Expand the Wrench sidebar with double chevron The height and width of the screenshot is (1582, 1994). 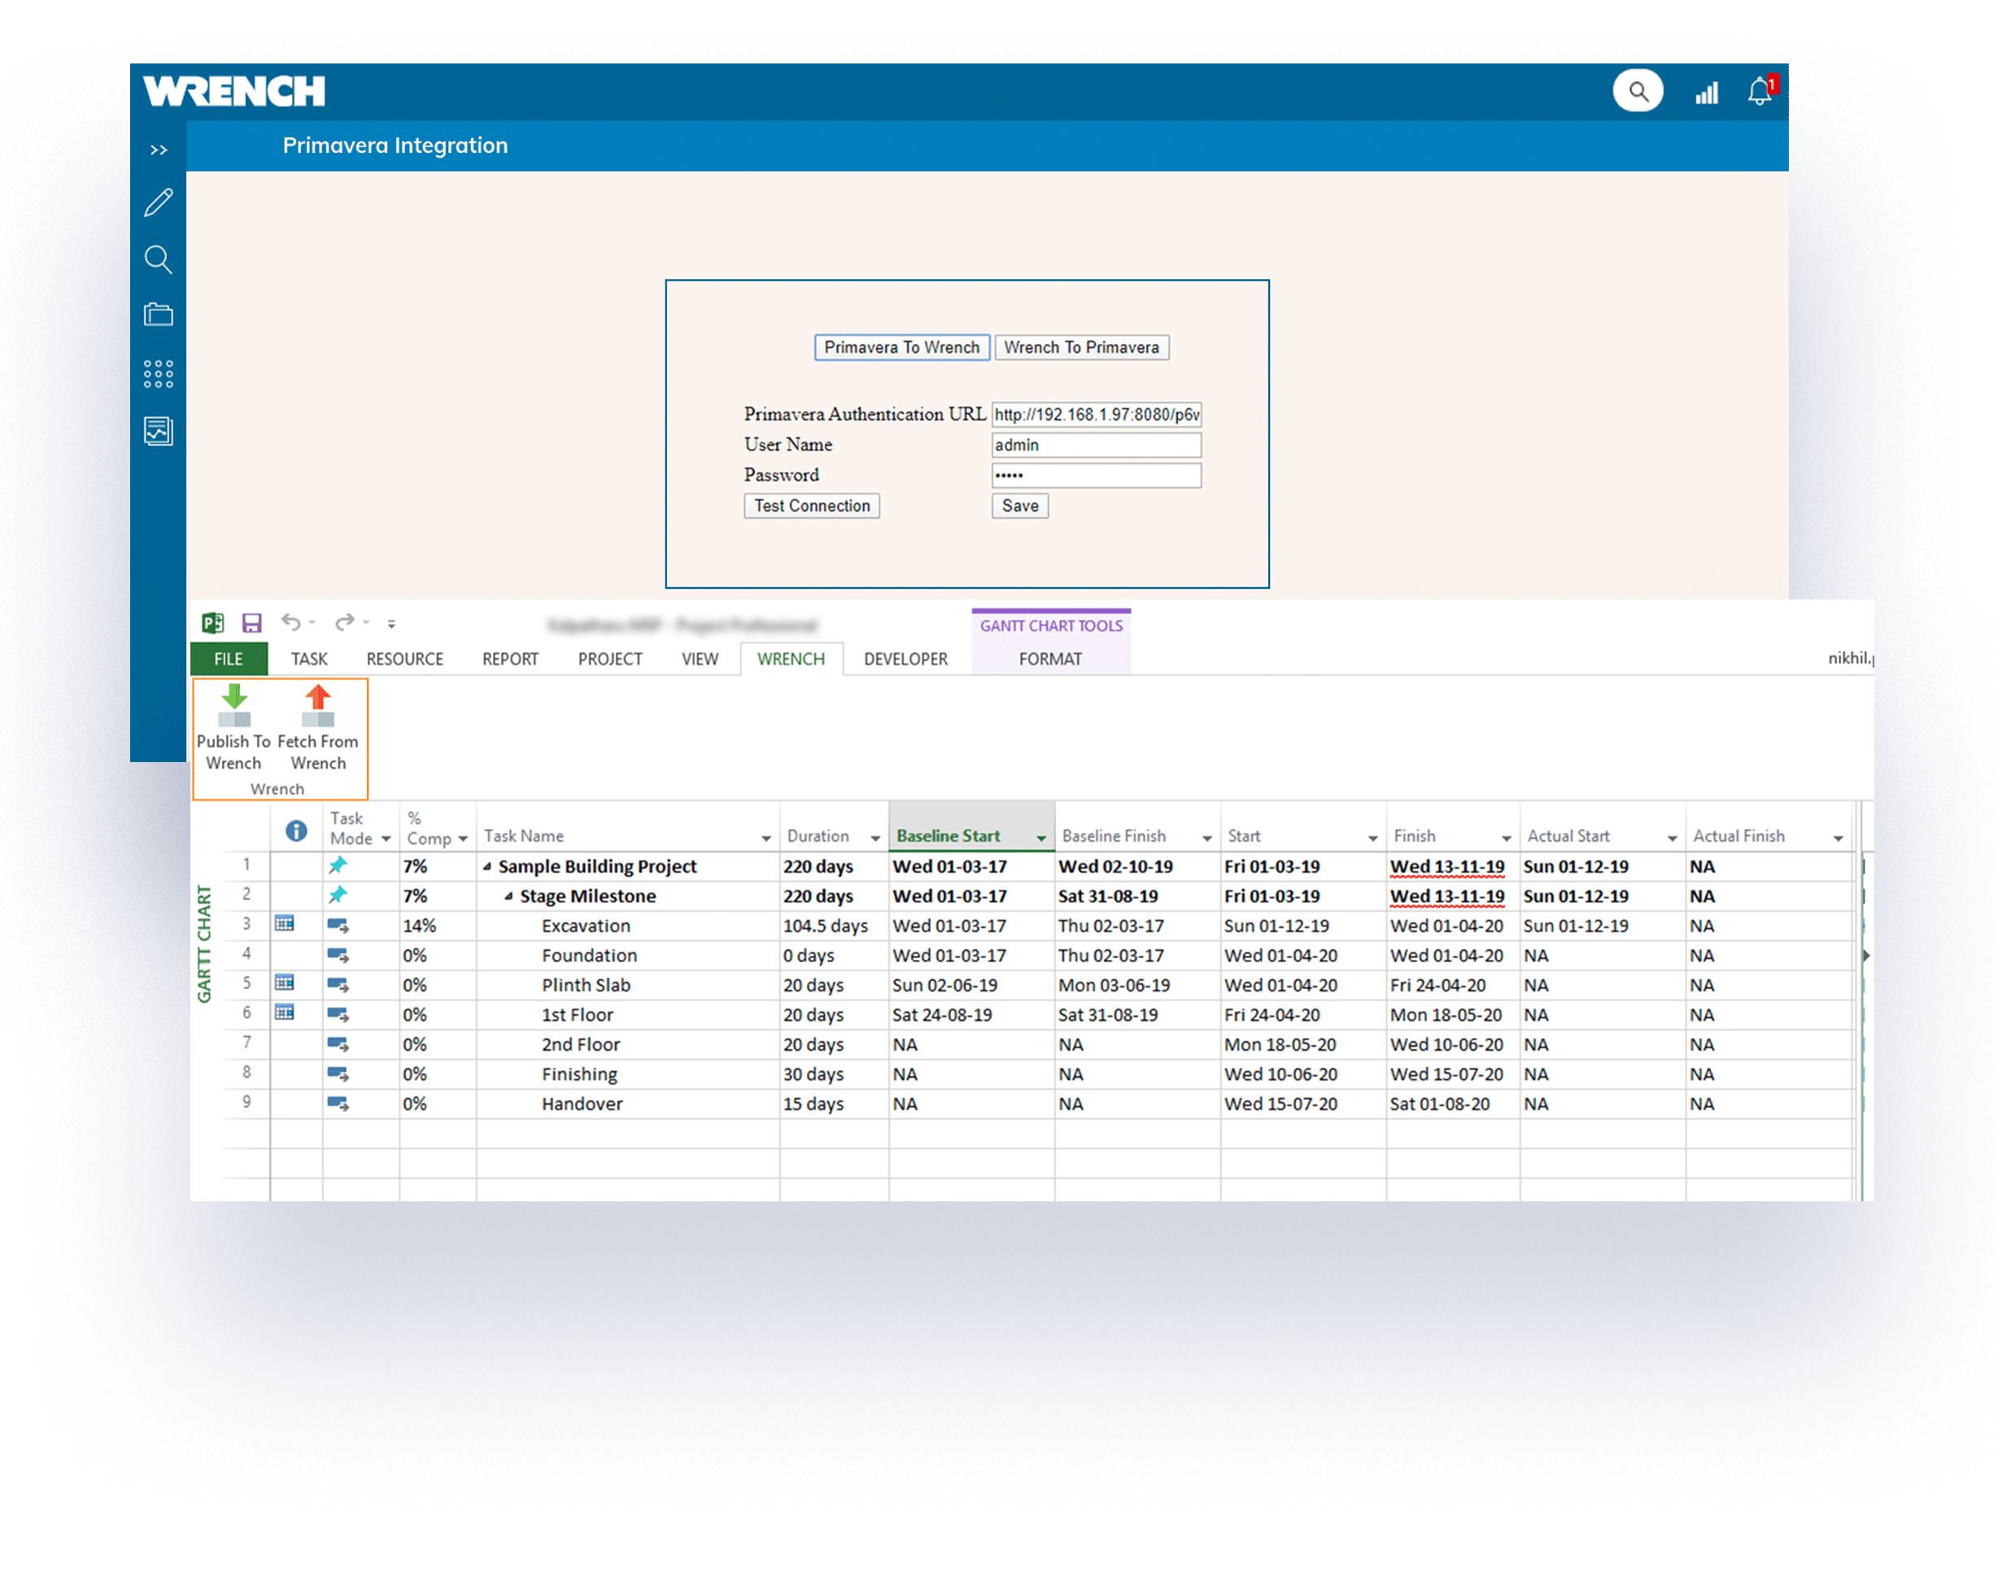159,149
